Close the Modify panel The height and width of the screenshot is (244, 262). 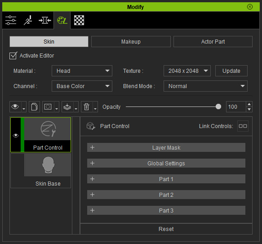(249, 7)
